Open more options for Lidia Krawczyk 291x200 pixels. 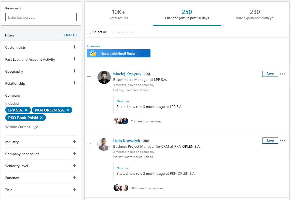pos(282,141)
